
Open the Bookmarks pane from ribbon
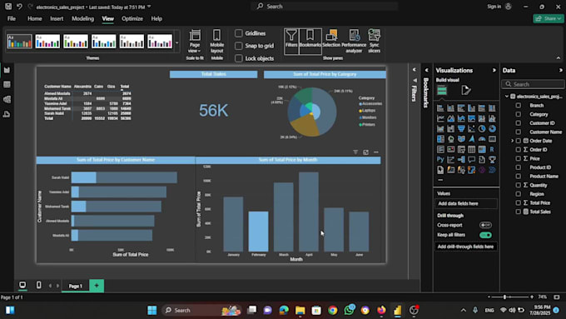(310, 41)
